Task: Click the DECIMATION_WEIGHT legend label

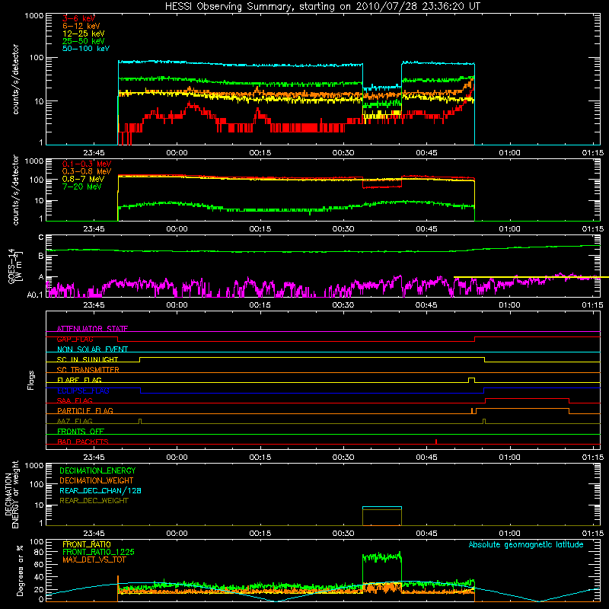Action: [97, 480]
